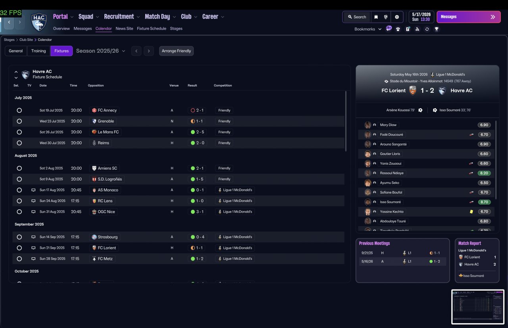Screen dimensions: 508x328
Task: Click the TV icon on Strasbourg row
Action: pos(33,237)
